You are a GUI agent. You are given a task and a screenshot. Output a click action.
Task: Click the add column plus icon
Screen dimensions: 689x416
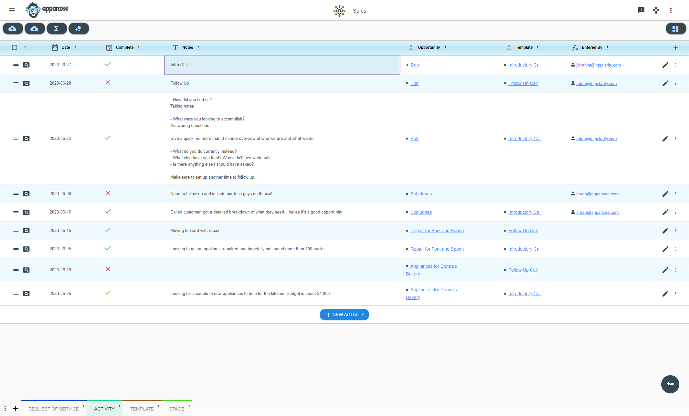click(676, 48)
